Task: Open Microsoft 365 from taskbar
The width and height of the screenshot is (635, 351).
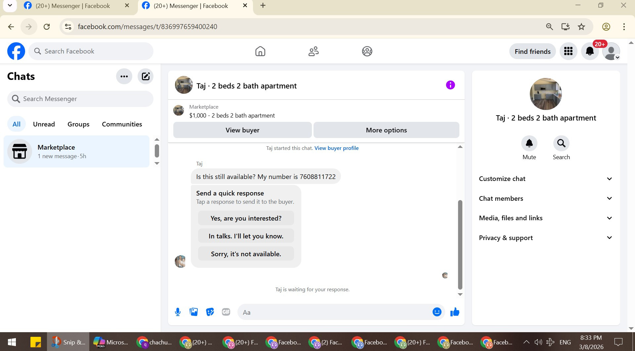Action: coord(111,342)
